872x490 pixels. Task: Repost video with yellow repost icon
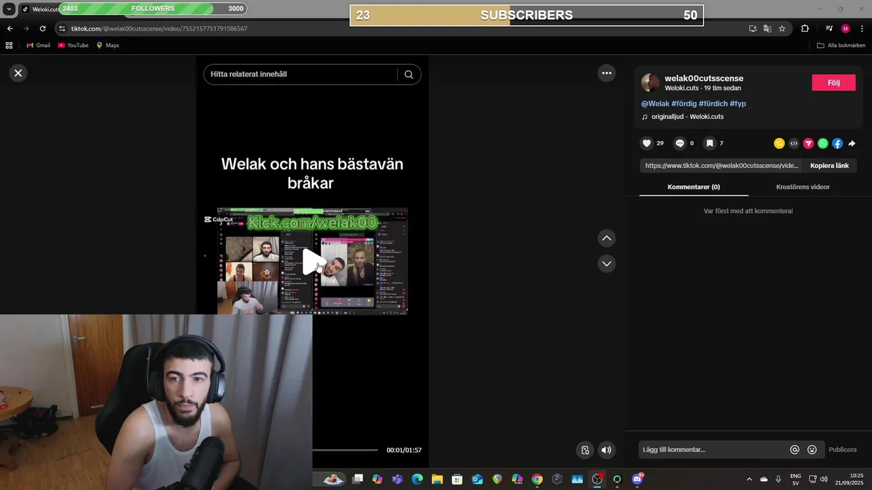coord(779,143)
